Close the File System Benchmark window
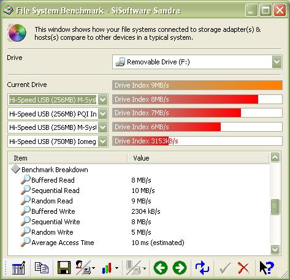Screen dimensions: 290x280 280,10
